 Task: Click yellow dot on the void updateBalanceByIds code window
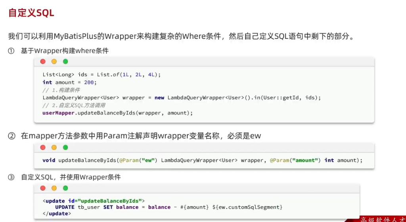pos(54,147)
